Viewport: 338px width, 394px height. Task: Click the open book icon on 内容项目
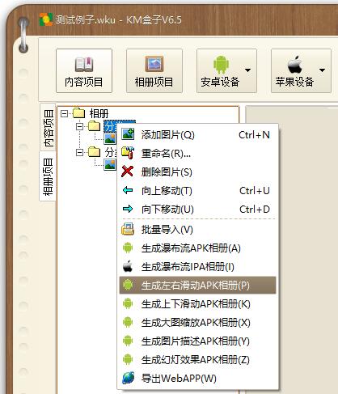84,65
